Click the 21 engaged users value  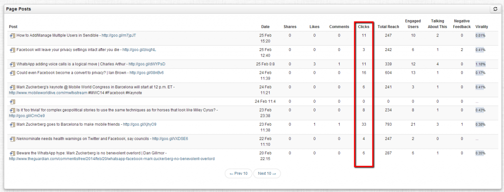(x=413, y=124)
